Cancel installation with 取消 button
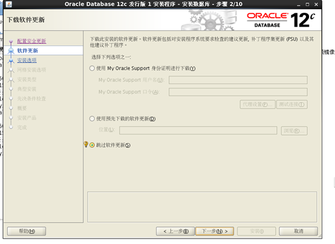This screenshot has height=244, width=335. point(298,231)
